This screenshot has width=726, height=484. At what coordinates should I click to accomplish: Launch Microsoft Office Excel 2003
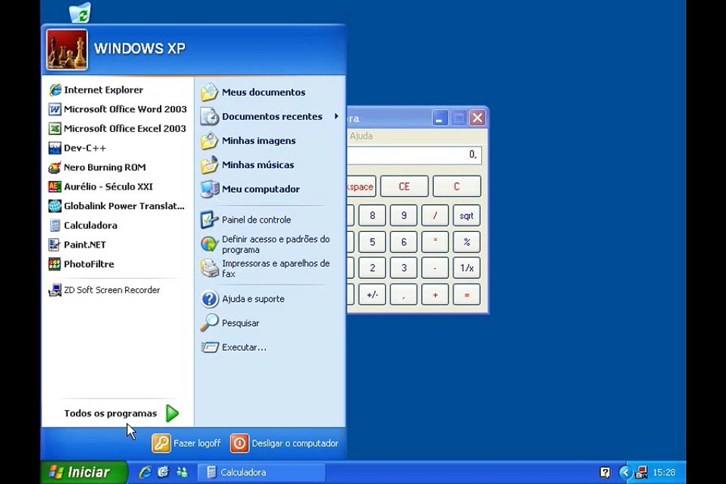(x=118, y=129)
